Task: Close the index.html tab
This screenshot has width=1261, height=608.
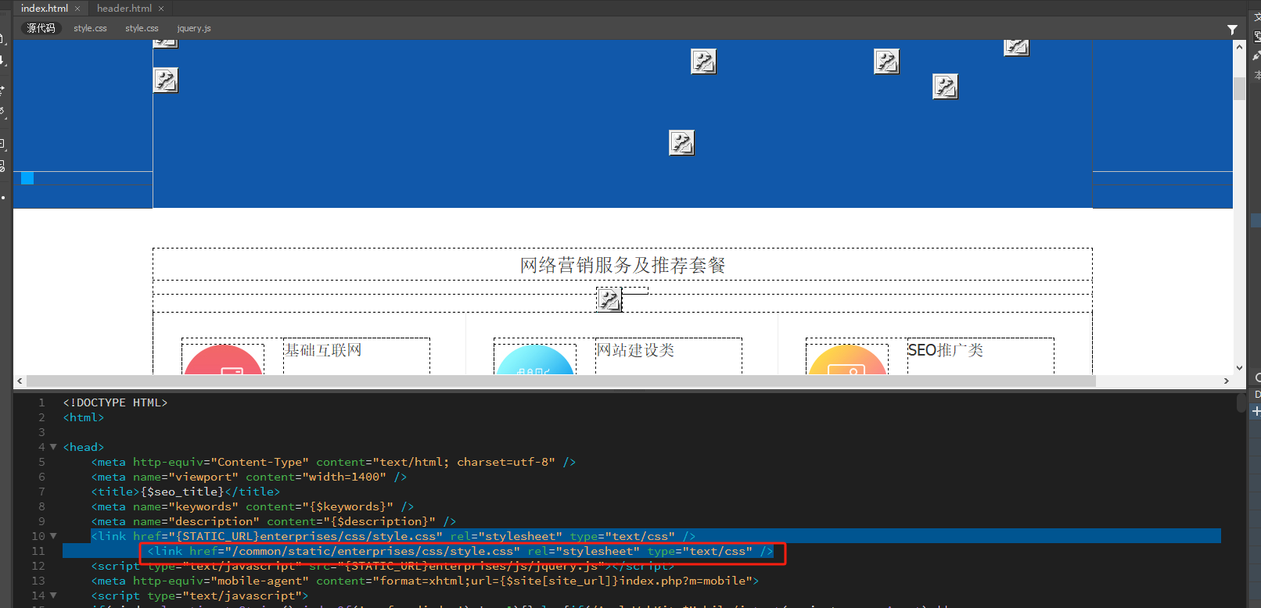Action: point(77,9)
